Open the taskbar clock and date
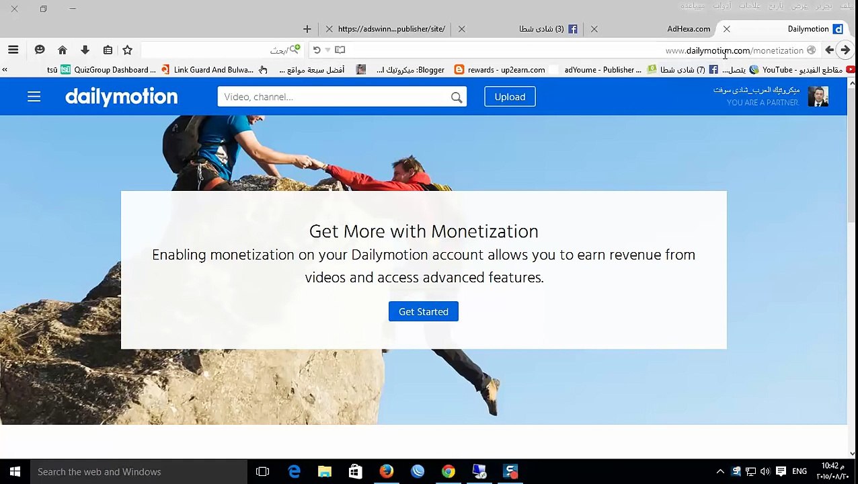858x484 pixels. click(832, 471)
